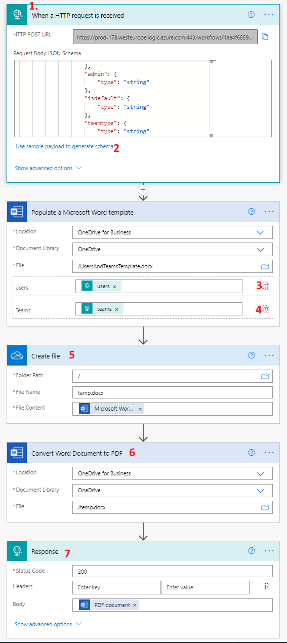Click the Populate Word template Word icon
Screen dimensions: 287x643
16,212
